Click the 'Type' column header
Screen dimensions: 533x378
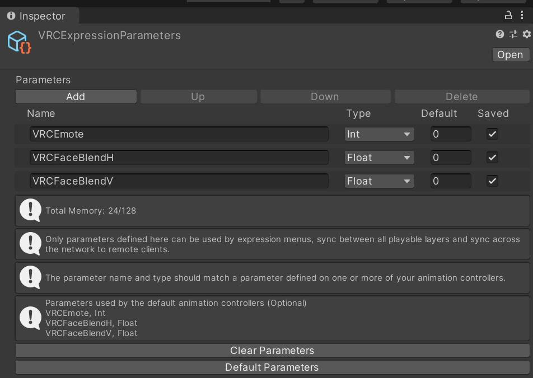(x=358, y=114)
